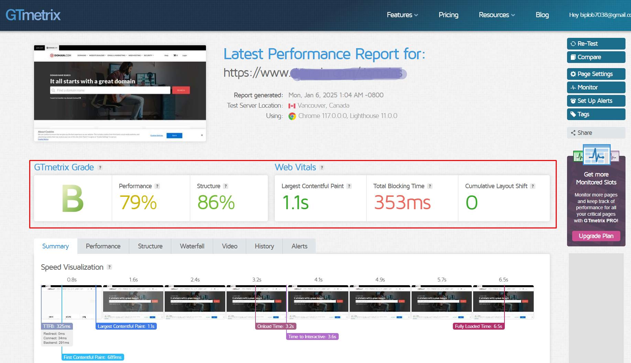
Task: Click the Vancouver, Canada location text
Action: tap(324, 106)
